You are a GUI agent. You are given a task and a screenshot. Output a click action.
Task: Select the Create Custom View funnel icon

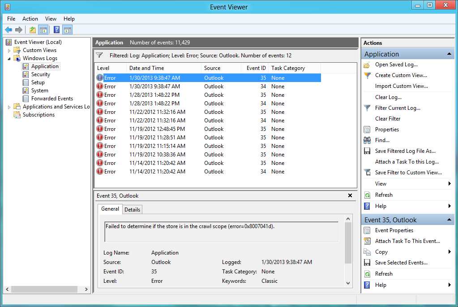367,75
